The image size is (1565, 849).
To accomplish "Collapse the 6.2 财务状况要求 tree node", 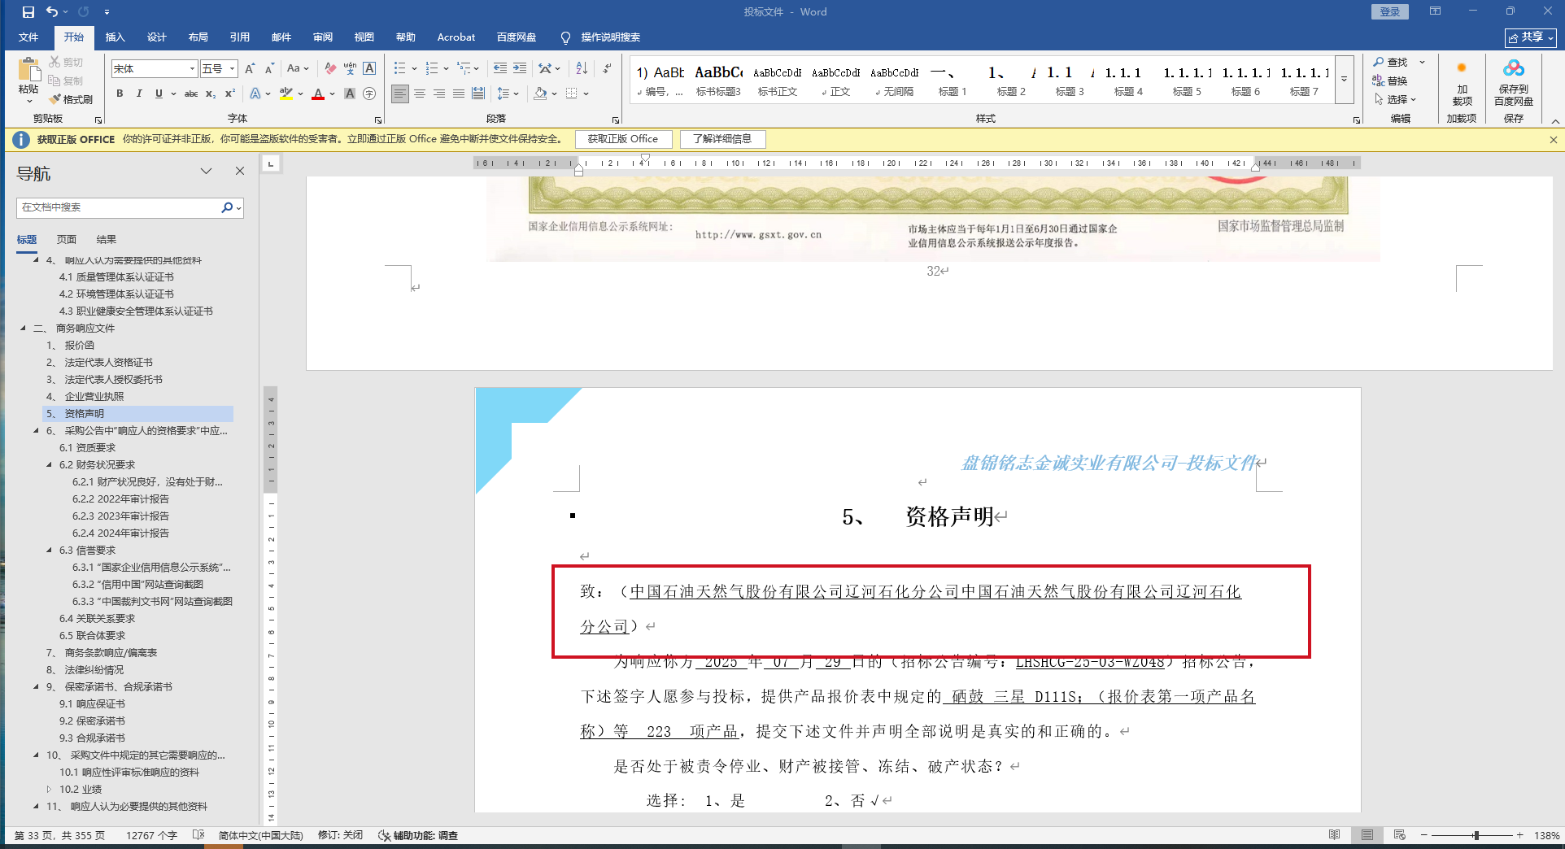I will pyautogui.click(x=50, y=465).
